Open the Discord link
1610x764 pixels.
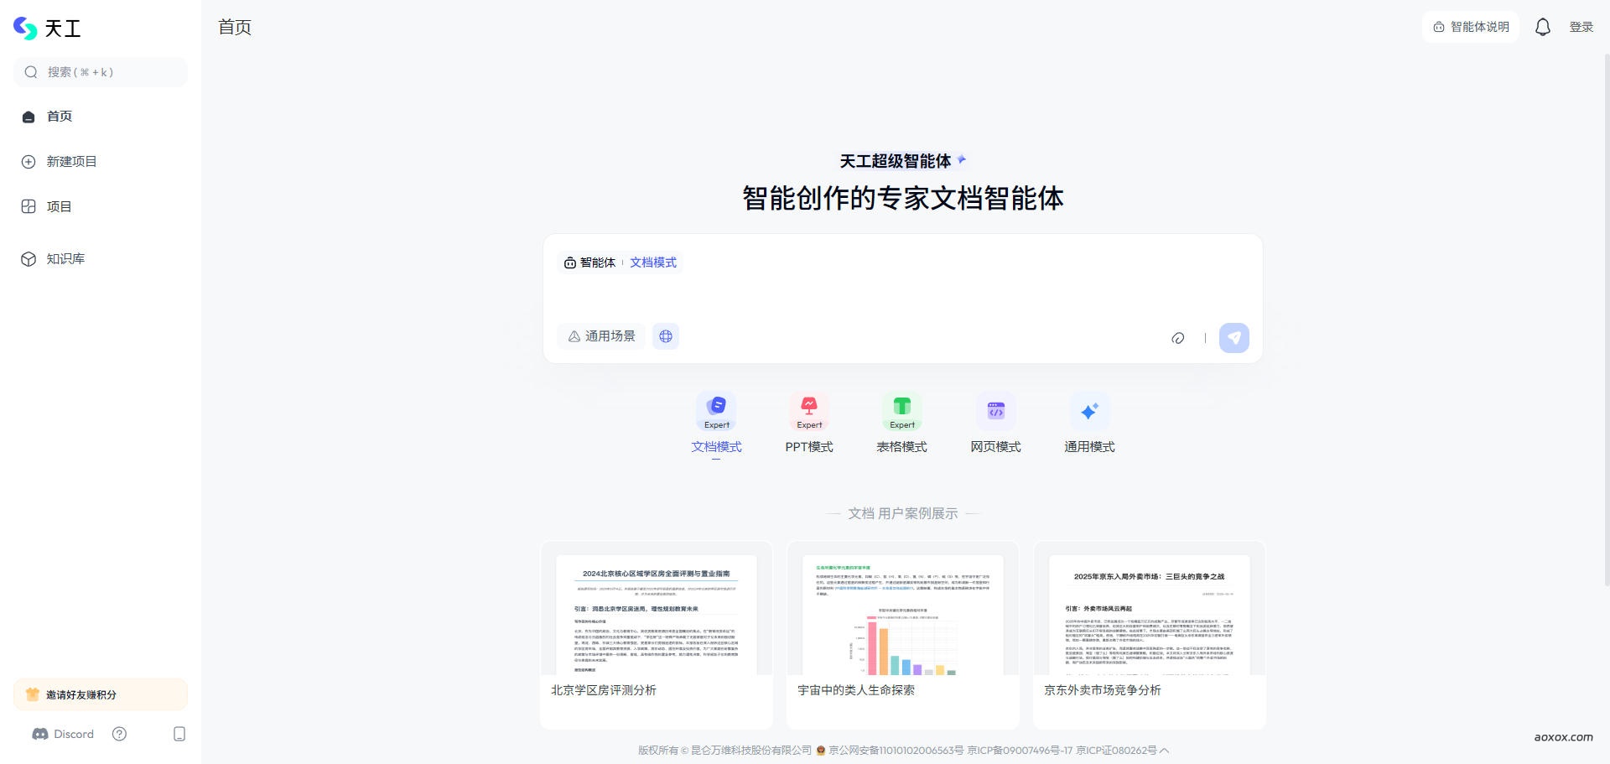click(x=63, y=734)
